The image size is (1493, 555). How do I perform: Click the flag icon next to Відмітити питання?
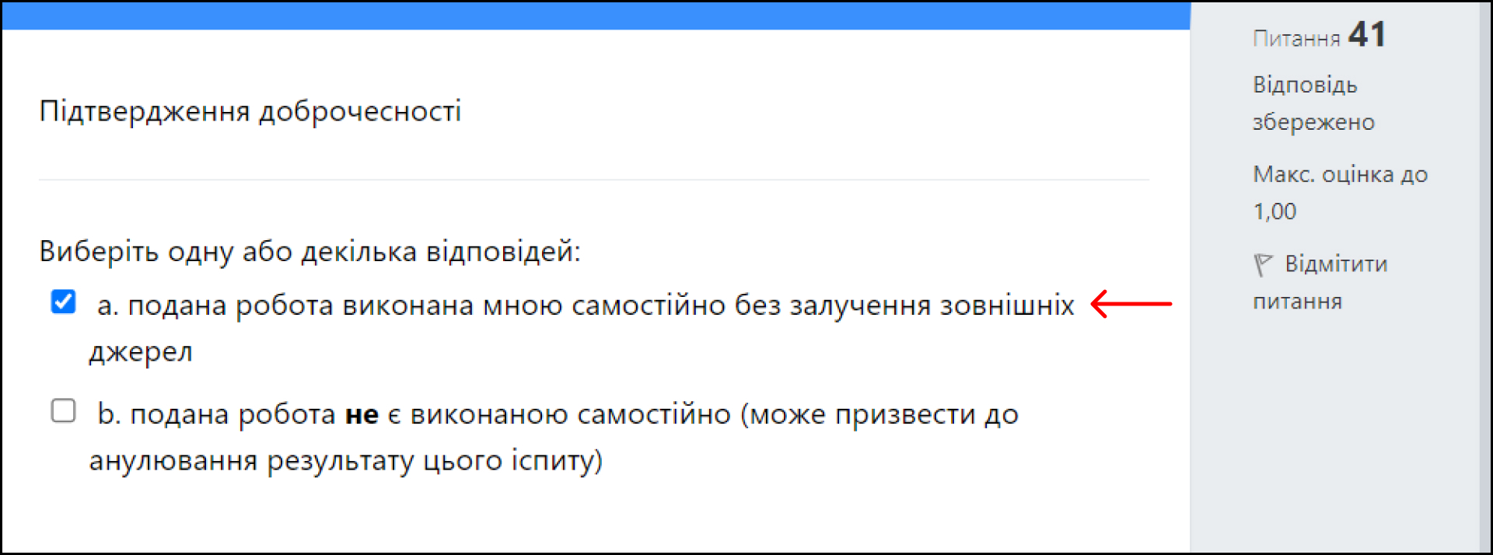pos(1263,265)
